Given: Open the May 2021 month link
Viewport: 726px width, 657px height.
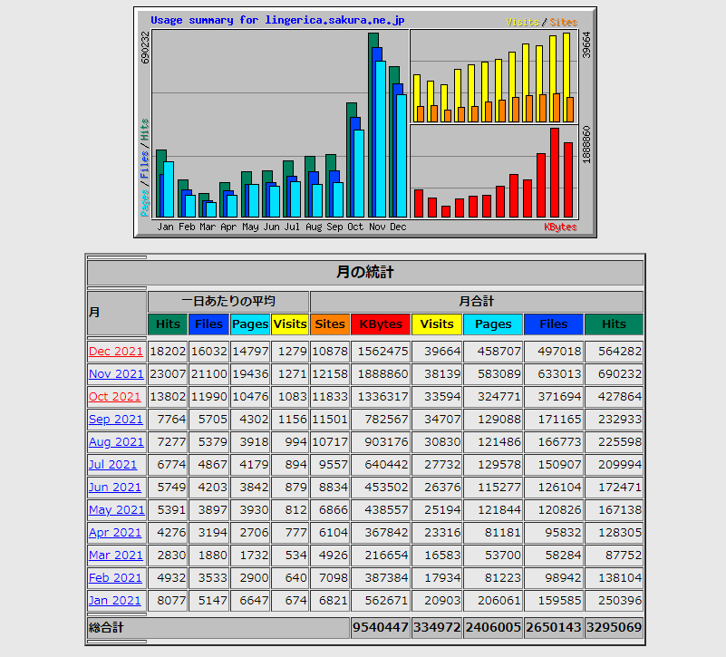Looking at the screenshot, I should click(116, 509).
